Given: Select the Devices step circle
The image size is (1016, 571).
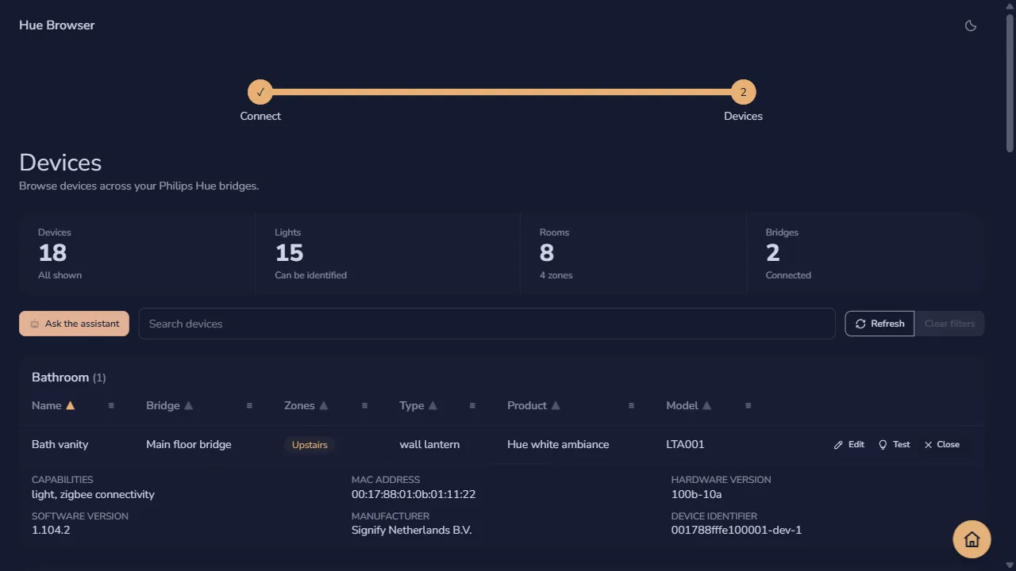Looking at the screenshot, I should tap(743, 92).
